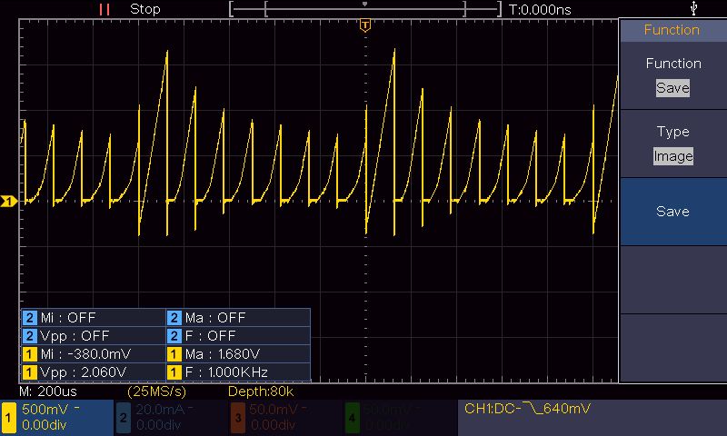
Task: Click channel 2 Mi : OFF measurement
Action: tap(94, 318)
